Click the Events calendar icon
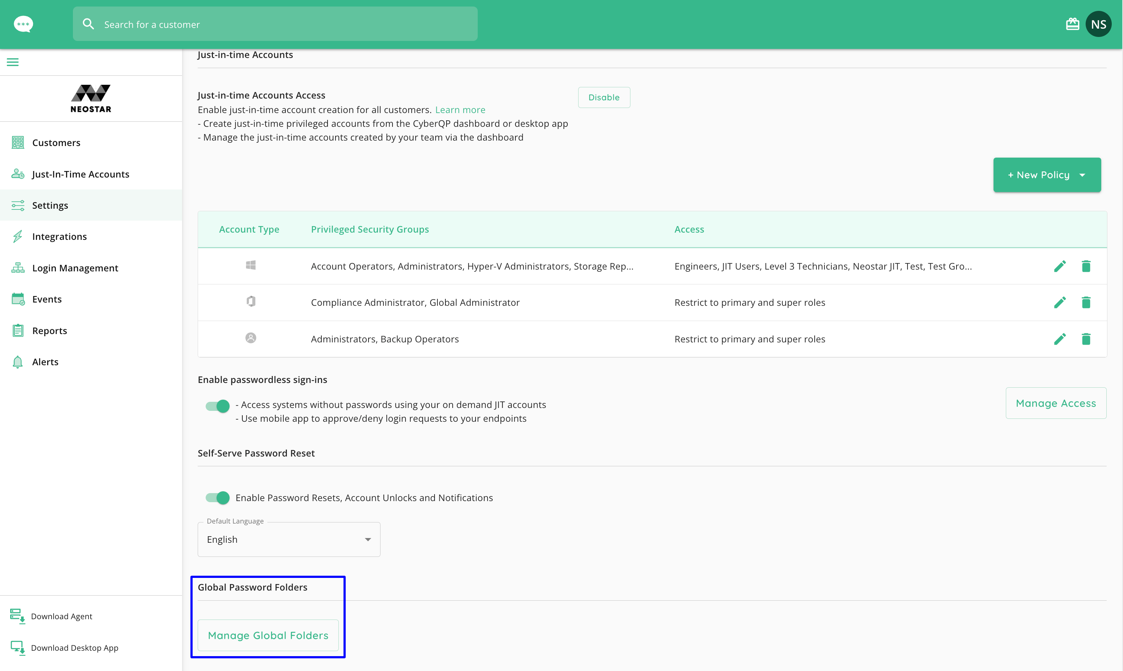Screen dimensions: 1123x671 [18, 299]
